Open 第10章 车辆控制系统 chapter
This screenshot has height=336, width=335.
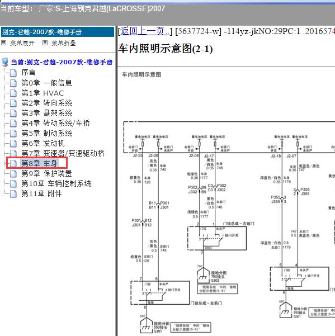[x=56, y=183]
